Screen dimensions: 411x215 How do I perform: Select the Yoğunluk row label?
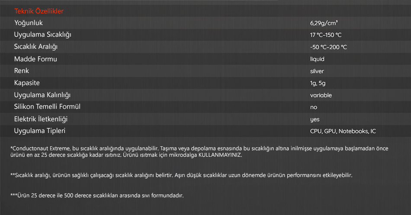28,23
